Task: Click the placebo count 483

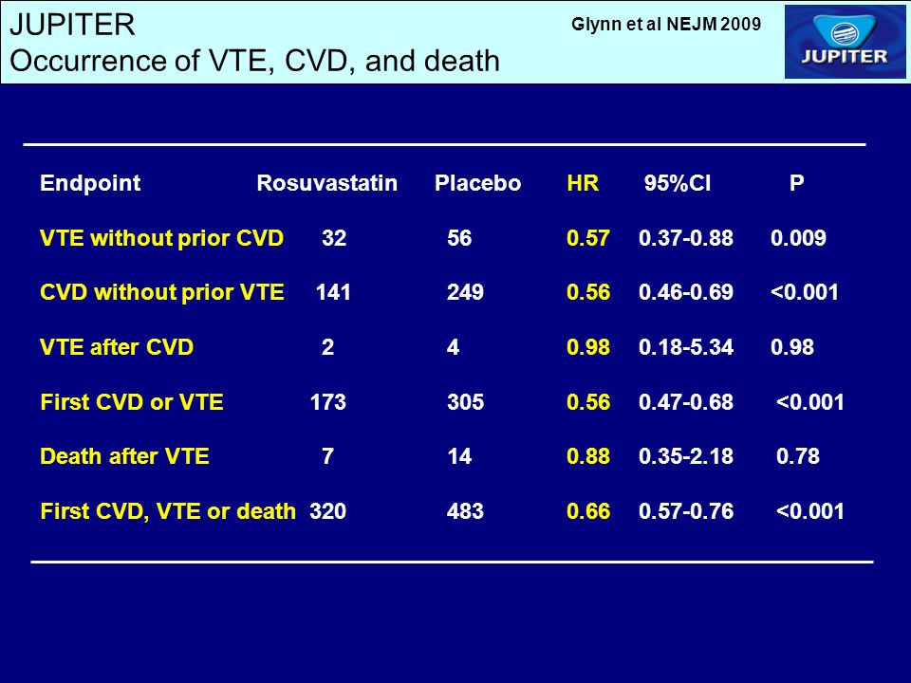Action: pyautogui.click(x=465, y=511)
